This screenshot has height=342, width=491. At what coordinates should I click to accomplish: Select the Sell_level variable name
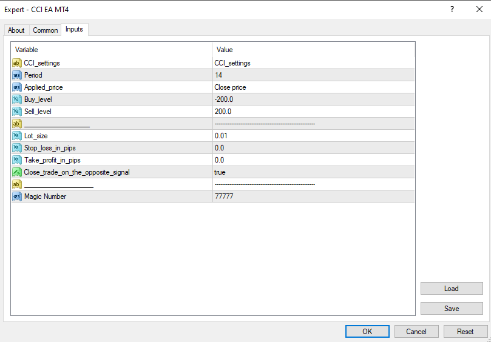coord(38,112)
